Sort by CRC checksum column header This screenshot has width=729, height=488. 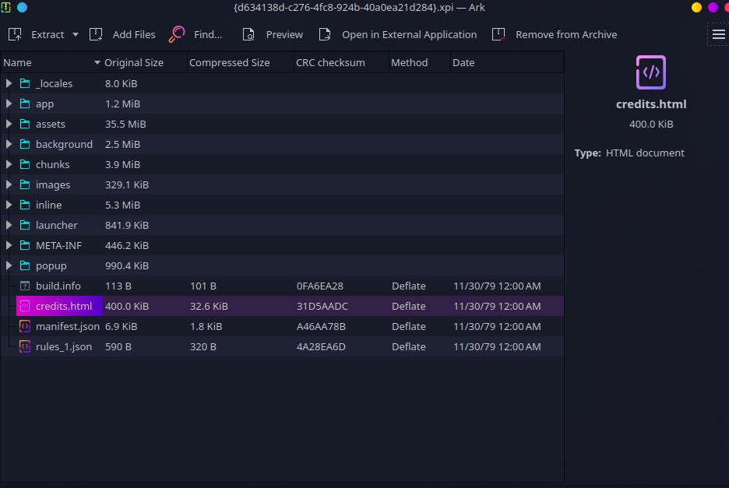point(330,62)
